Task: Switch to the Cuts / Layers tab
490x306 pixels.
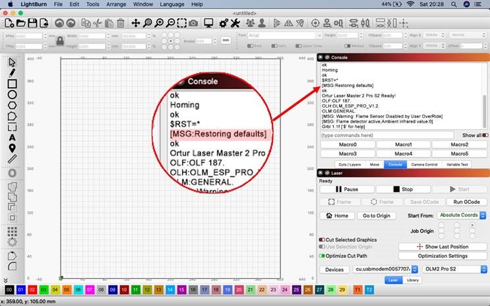Action: point(350,164)
